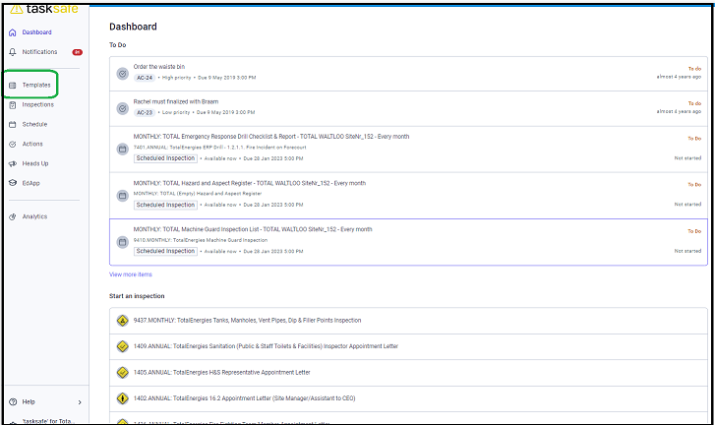The width and height of the screenshot is (715, 425).
Task: Click the View more items link
Action: click(x=131, y=274)
